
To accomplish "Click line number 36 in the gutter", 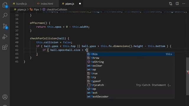I will point(17,27).
